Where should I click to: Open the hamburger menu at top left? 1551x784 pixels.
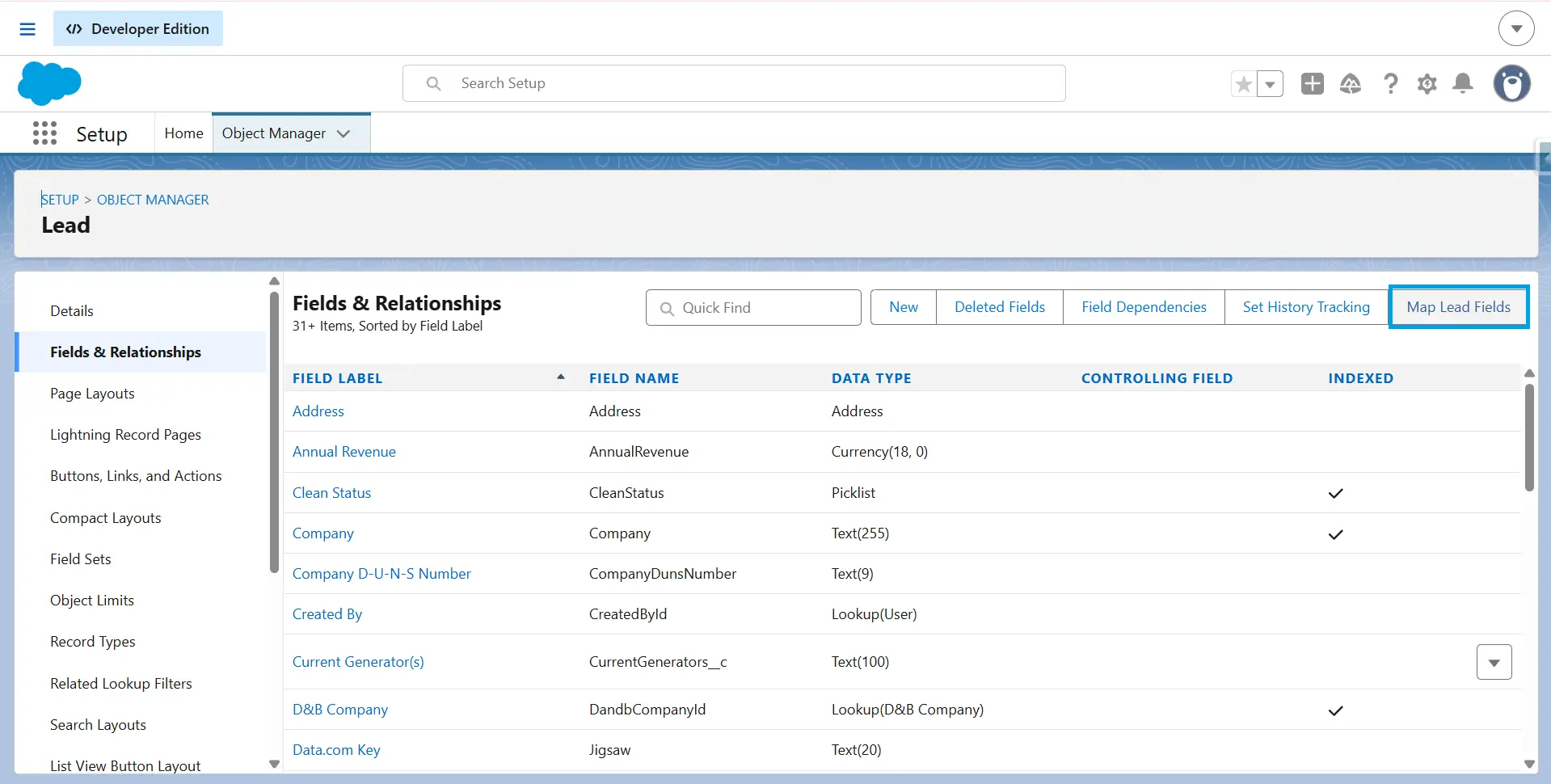click(x=27, y=29)
